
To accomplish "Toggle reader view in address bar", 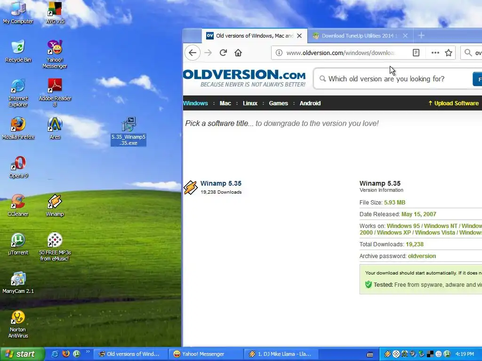I will pos(416,53).
